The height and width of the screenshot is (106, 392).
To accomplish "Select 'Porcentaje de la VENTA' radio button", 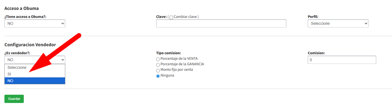I will pos(158,59).
